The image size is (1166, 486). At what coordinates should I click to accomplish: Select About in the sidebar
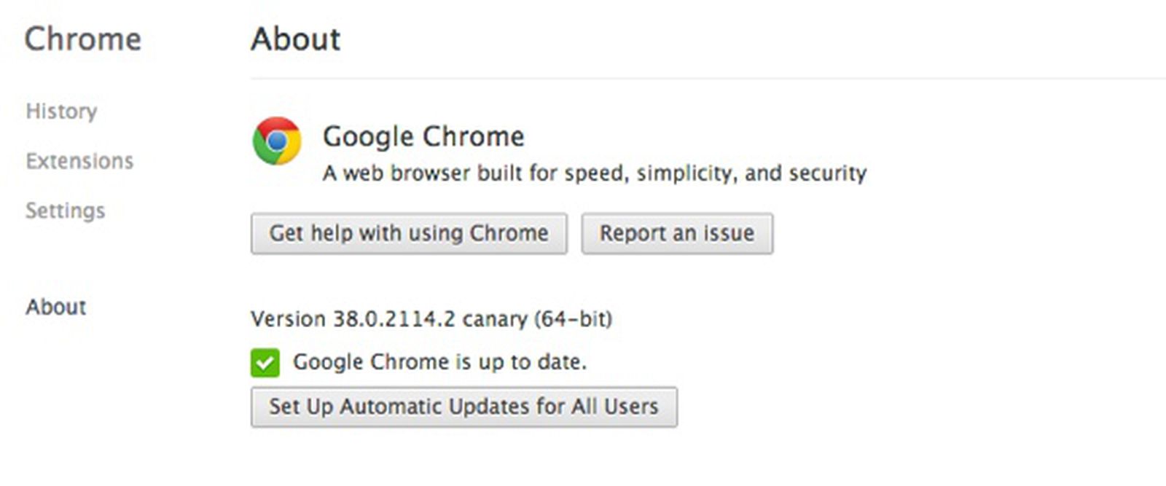[x=55, y=307]
